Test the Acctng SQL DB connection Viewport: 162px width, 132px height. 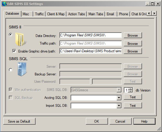click(x=133, y=97)
